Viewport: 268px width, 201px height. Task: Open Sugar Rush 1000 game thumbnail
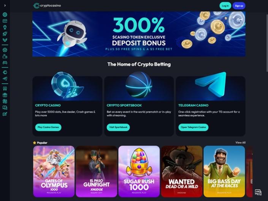(x=139, y=171)
